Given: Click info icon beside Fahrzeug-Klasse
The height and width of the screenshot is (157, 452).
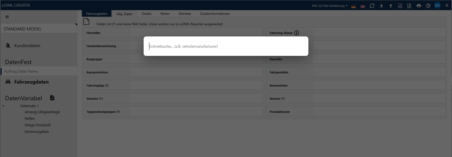Looking at the screenshot, I should pos(297,33).
